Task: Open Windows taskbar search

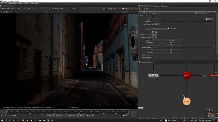Action: (x=6, y=121)
